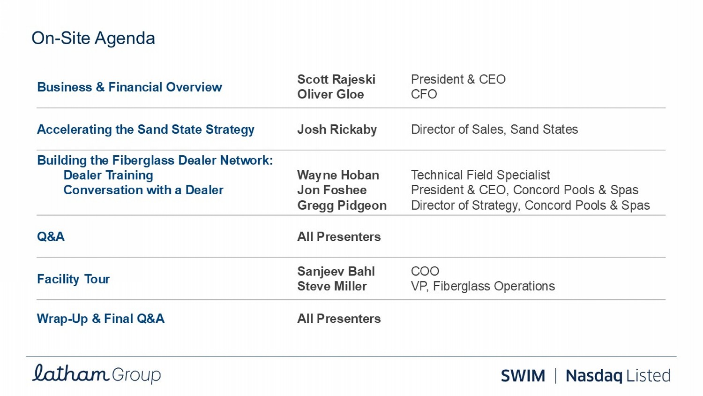Screen dimensions: 703x396
Task: Click presenter name Sanjeev Bahl
Action: click(x=336, y=271)
